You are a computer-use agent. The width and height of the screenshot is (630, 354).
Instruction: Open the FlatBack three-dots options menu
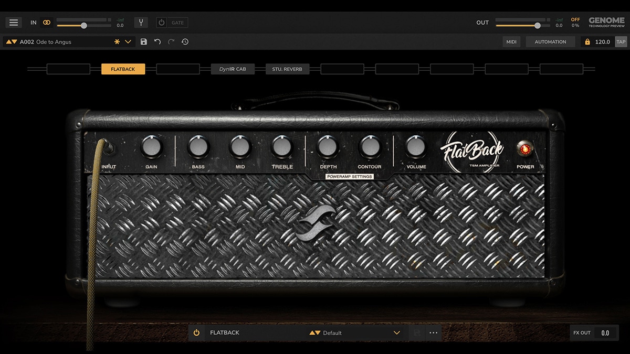tap(433, 332)
